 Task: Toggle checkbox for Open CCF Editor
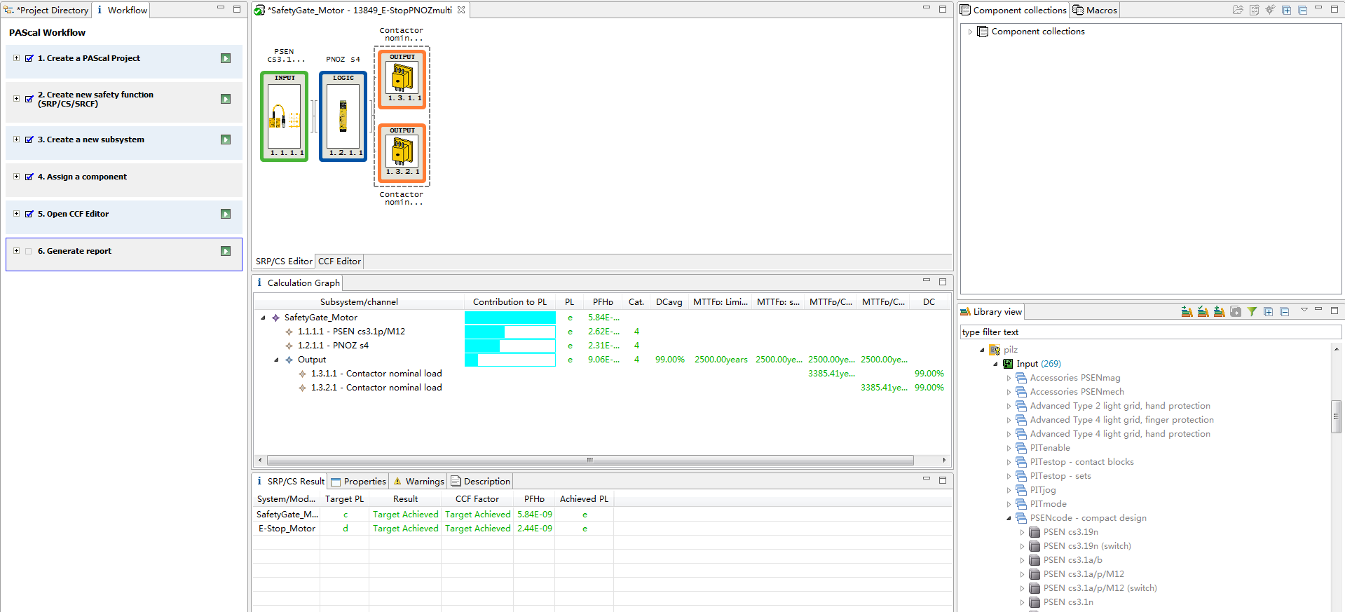(29, 214)
